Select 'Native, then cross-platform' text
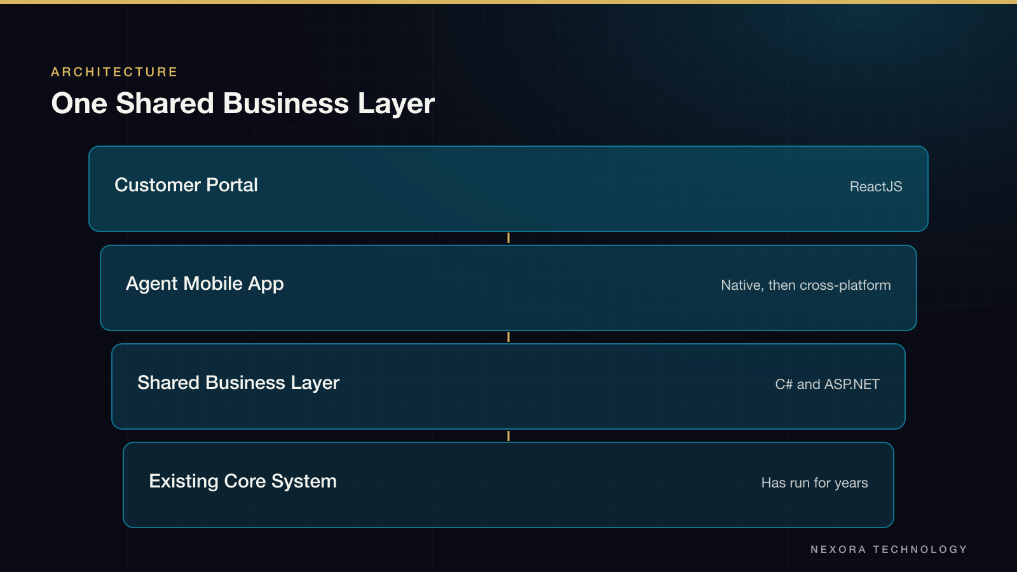1017x572 pixels. click(806, 285)
